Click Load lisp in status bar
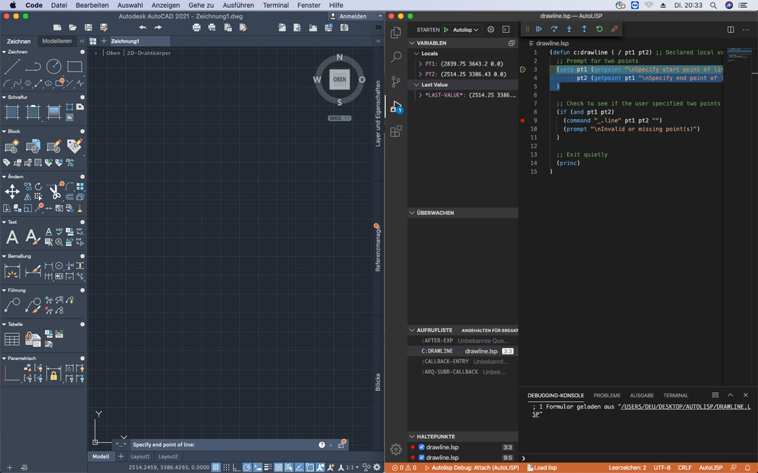This screenshot has width=758, height=473. (x=542, y=468)
